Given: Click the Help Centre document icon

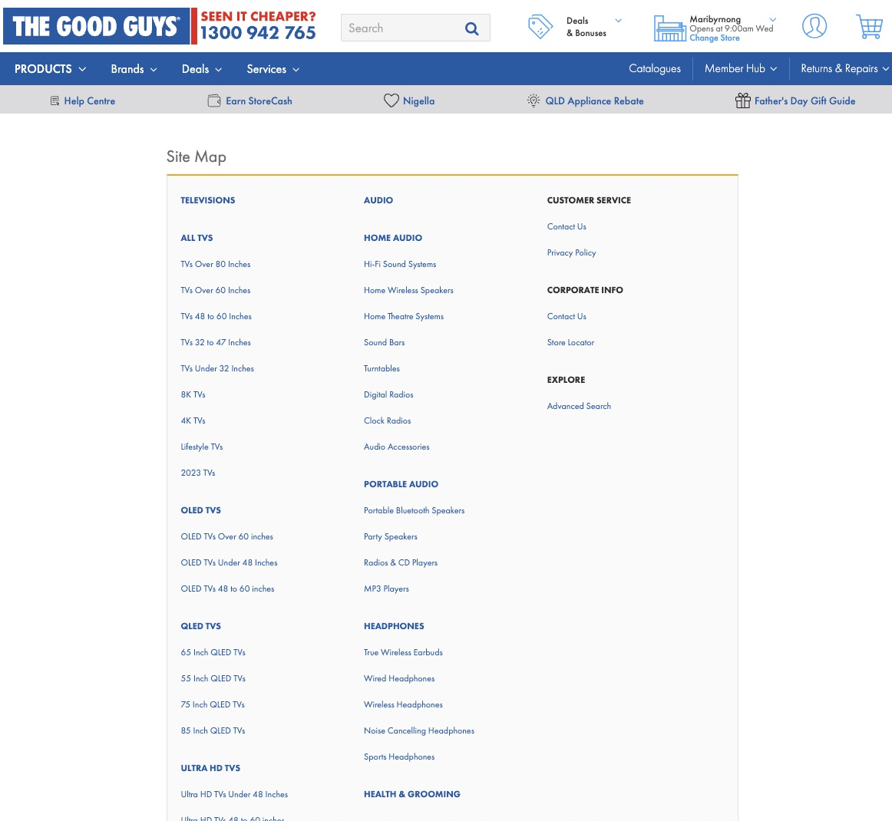Looking at the screenshot, I should point(55,101).
